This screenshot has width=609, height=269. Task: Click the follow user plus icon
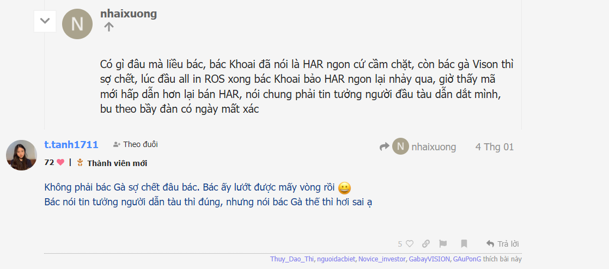point(117,145)
